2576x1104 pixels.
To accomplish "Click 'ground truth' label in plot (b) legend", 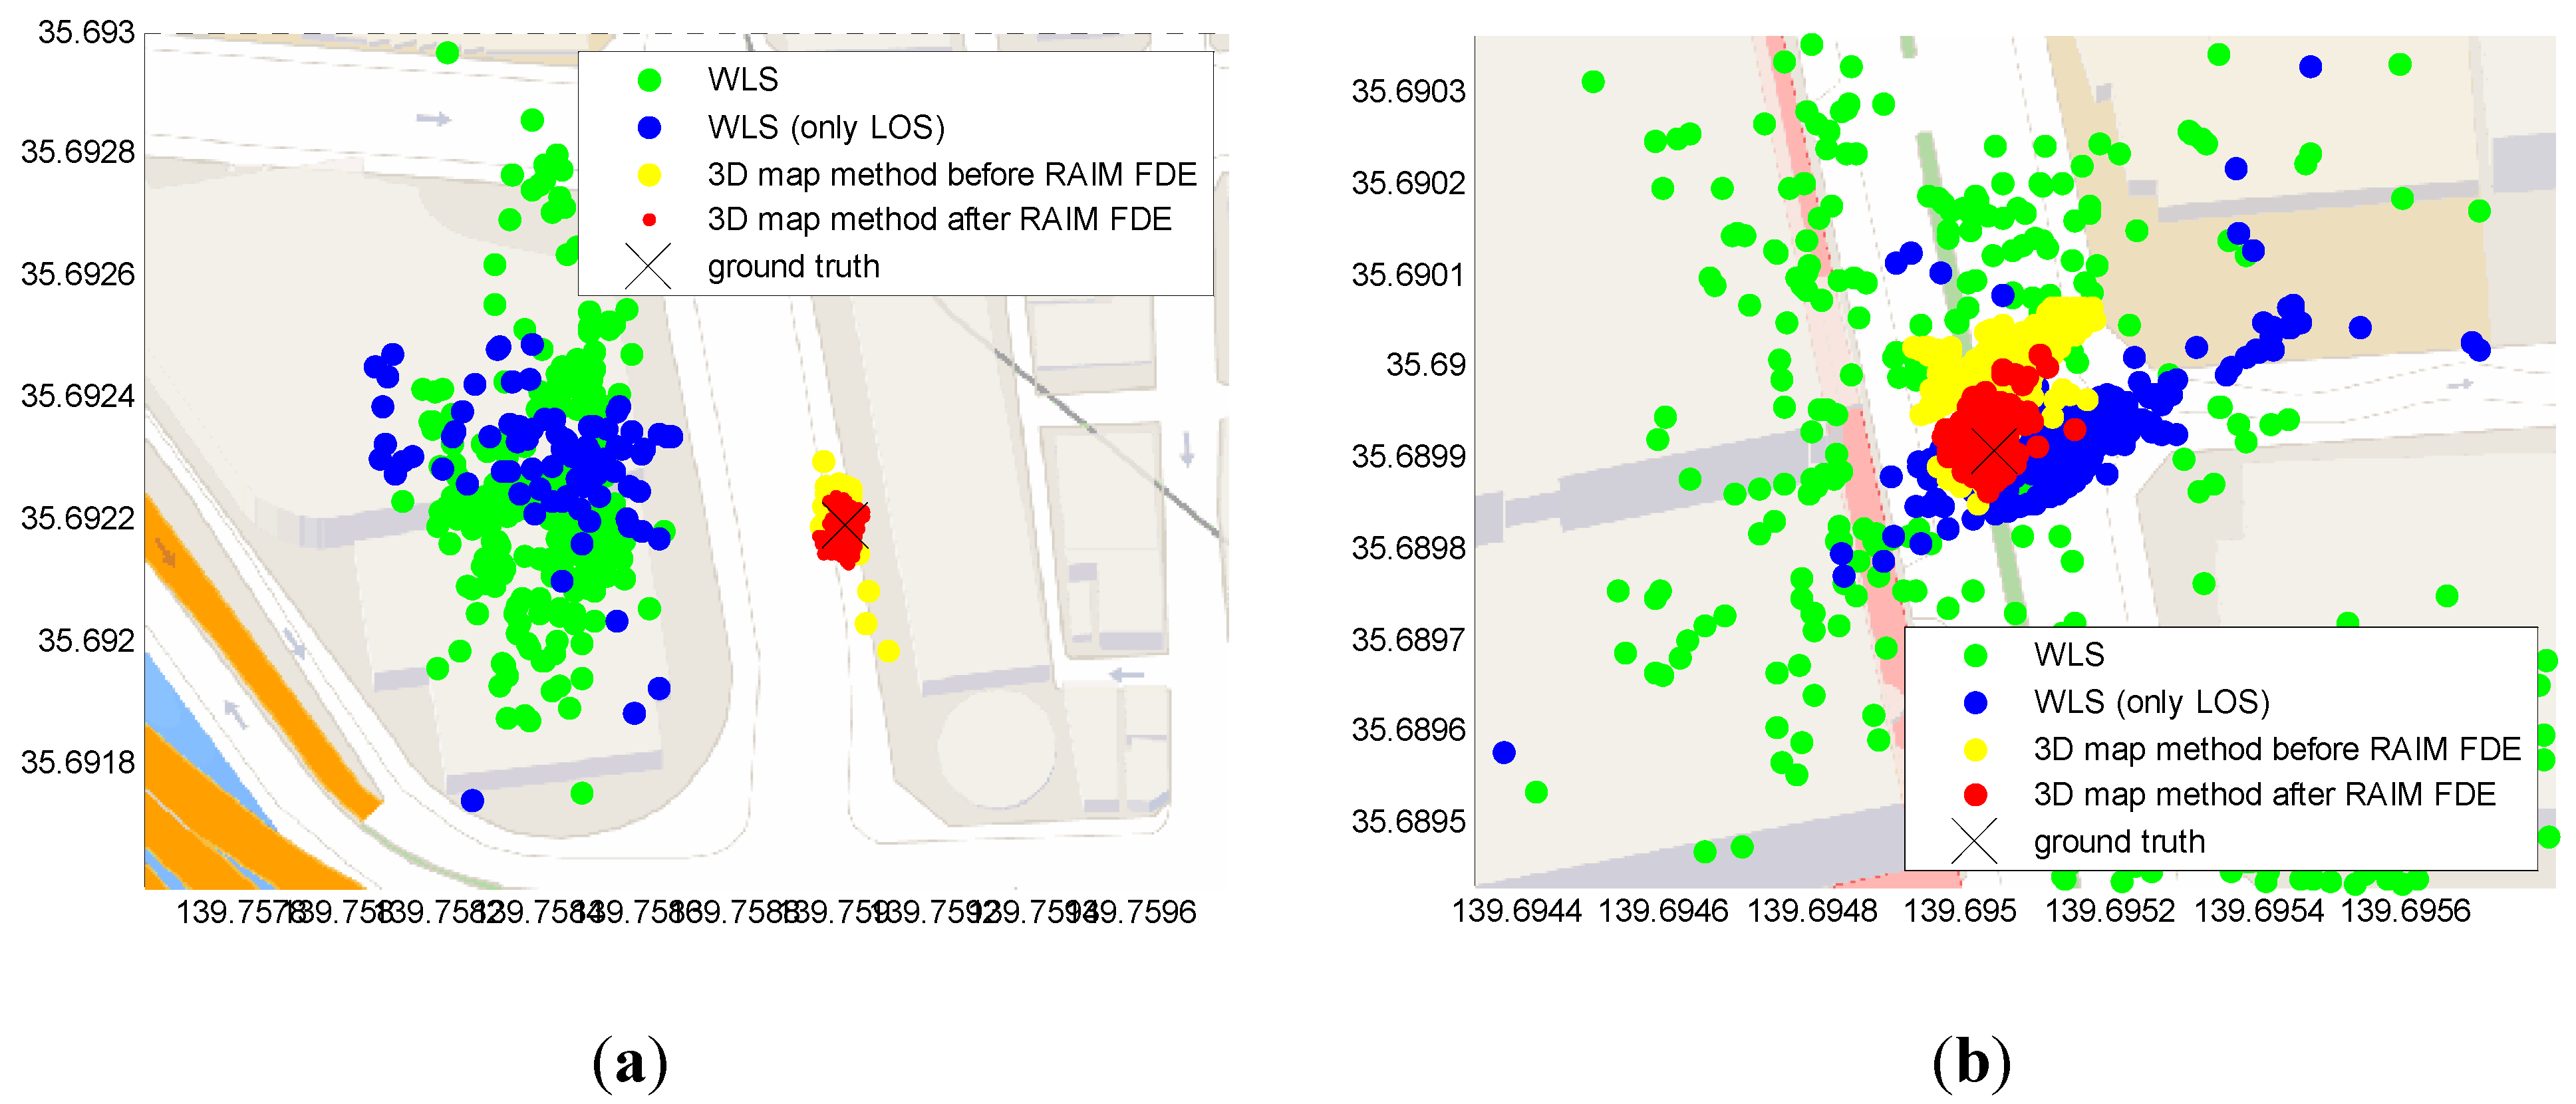I will [x=2119, y=842].
